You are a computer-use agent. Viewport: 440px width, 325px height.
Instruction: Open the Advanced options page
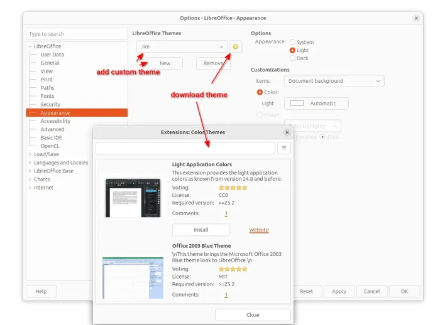pyautogui.click(x=52, y=129)
